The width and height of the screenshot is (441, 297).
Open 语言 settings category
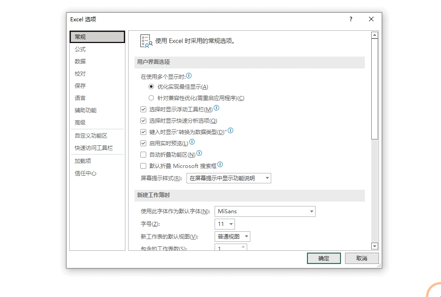pos(97,98)
